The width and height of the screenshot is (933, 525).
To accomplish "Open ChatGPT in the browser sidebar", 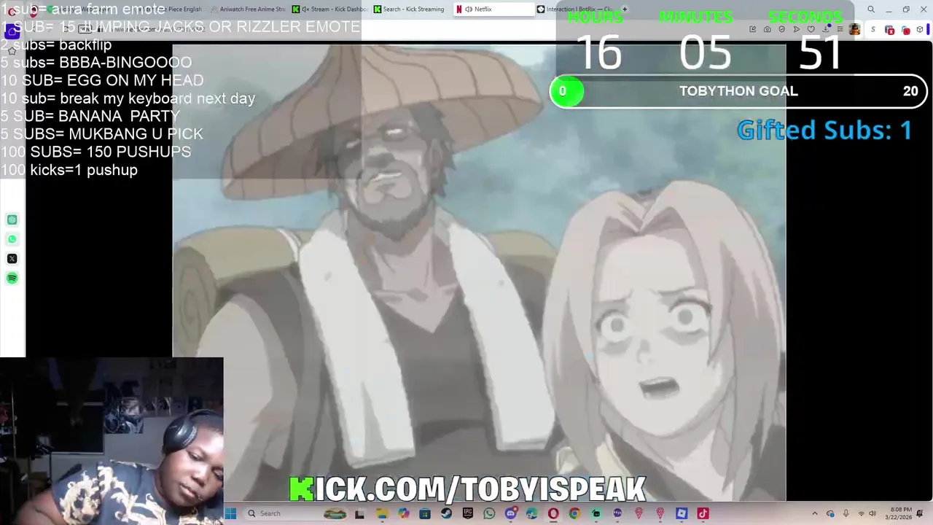I will pyautogui.click(x=12, y=219).
